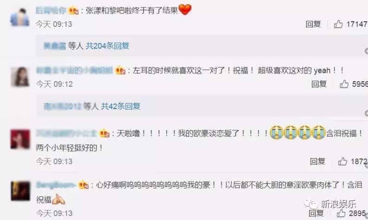The height and width of the screenshot is (220, 368).
Task: Click member badge before 心好痛啊 comment
Action: point(84,185)
